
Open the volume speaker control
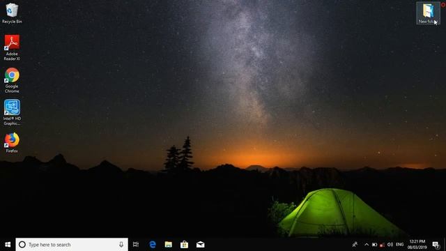390,245
